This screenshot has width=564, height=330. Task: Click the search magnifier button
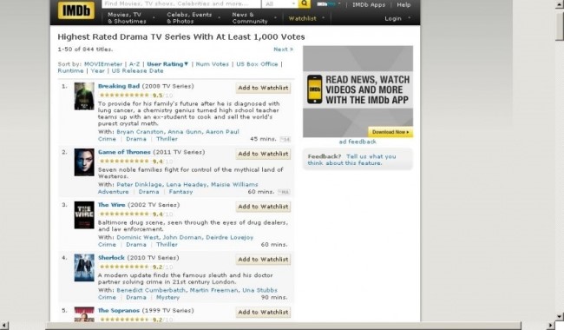pyautogui.click(x=304, y=3)
